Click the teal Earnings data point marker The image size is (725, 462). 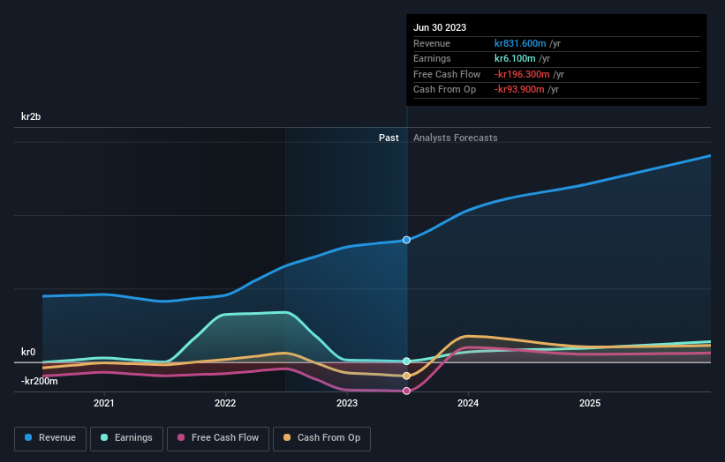coord(406,361)
